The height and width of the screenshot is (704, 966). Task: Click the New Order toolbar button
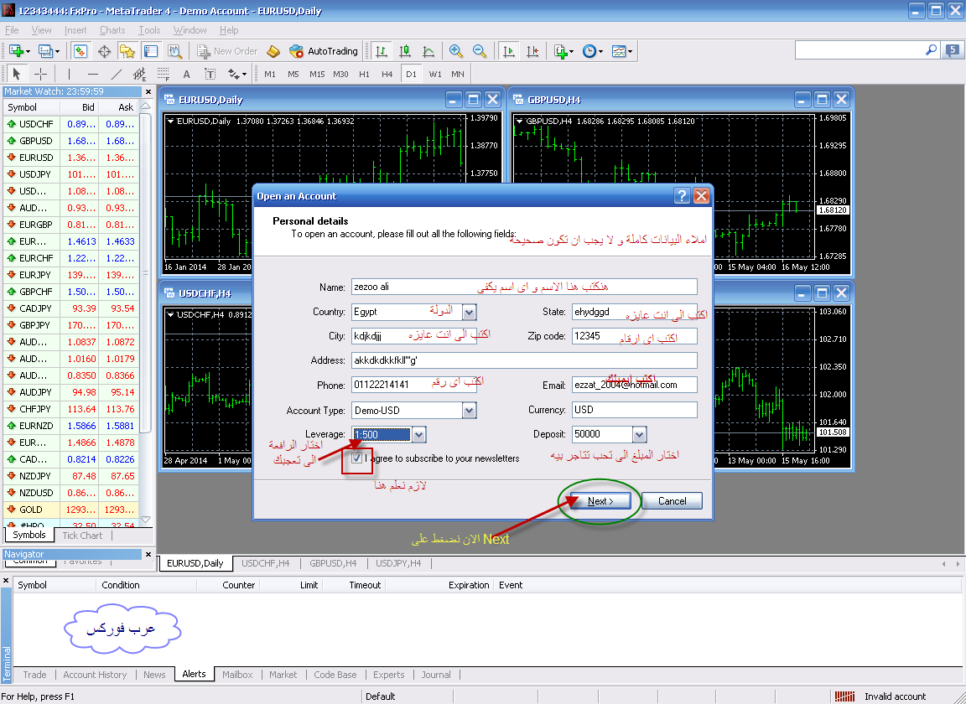point(226,51)
